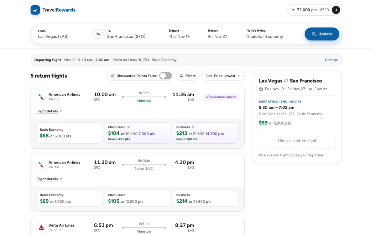The height and width of the screenshot is (235, 376).
Task: Click the rocket icon on Business $213 fare
Action: point(193,127)
